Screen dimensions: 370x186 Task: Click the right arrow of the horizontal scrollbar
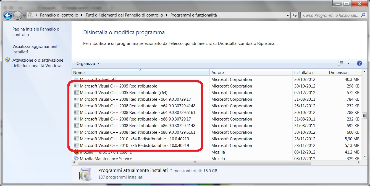tap(359, 163)
